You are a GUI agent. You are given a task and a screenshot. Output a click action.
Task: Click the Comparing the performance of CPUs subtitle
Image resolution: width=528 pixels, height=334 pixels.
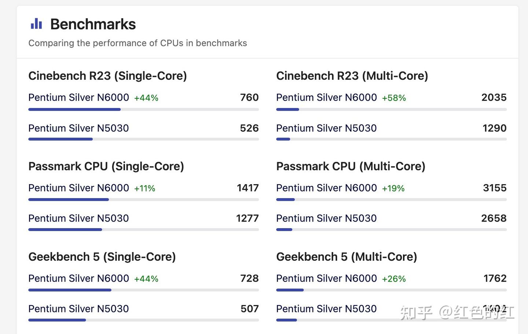(x=137, y=43)
